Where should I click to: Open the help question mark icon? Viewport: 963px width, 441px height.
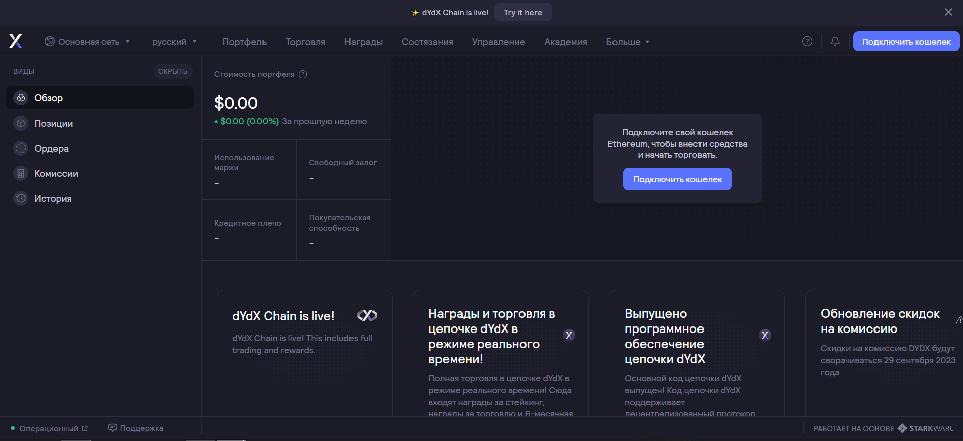(807, 42)
